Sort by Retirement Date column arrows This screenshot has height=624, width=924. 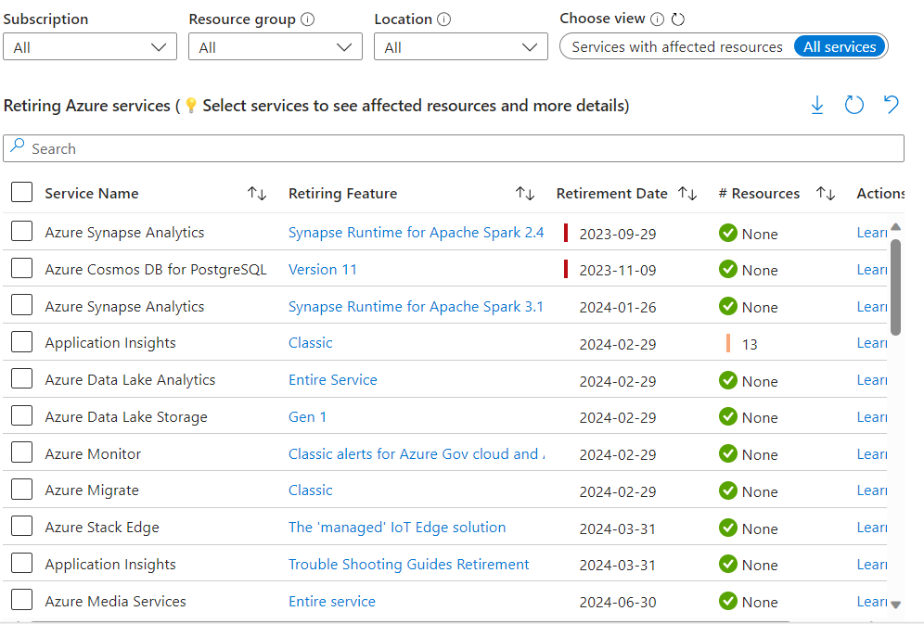[687, 193]
